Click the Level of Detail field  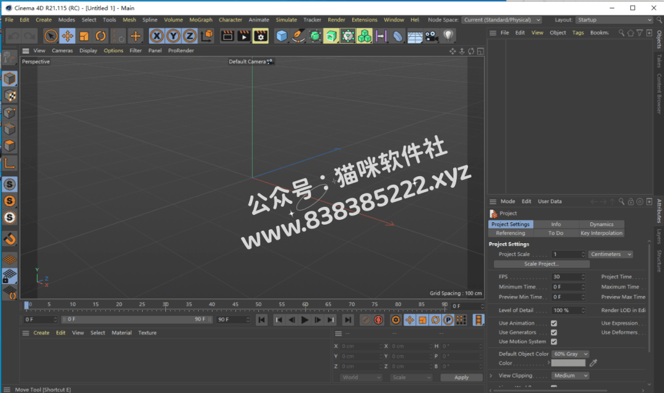568,310
